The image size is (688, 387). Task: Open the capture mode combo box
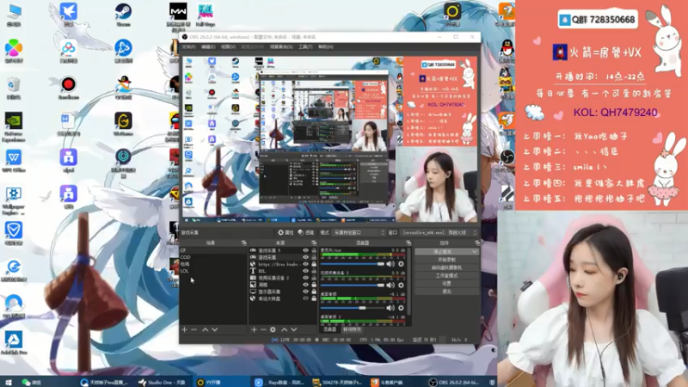pyautogui.click(x=359, y=232)
